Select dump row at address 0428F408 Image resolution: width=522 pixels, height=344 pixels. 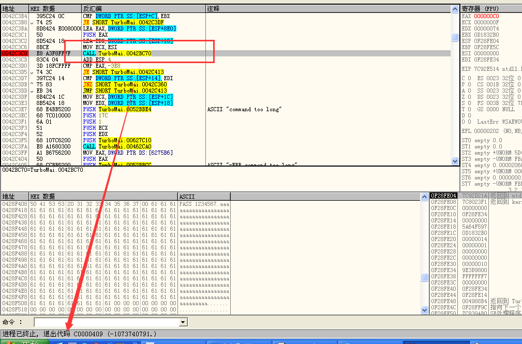pyautogui.click(x=14, y=204)
